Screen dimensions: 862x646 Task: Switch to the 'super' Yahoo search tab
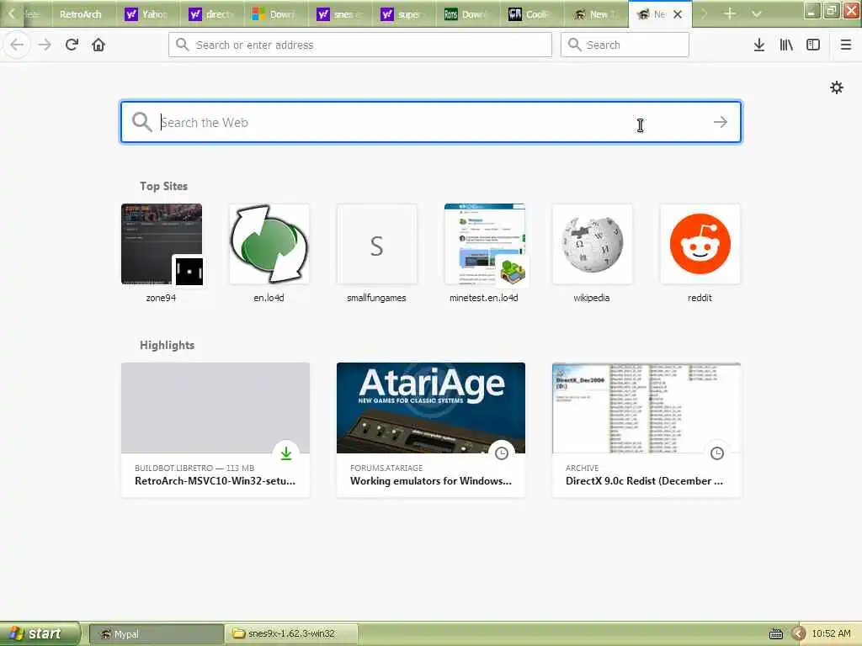[403, 14]
